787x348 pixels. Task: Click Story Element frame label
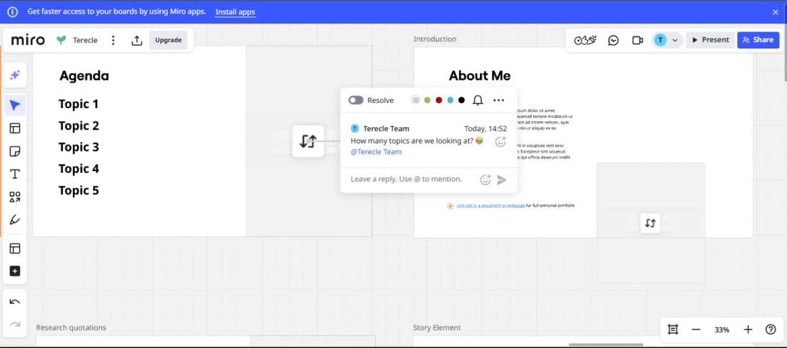437,328
